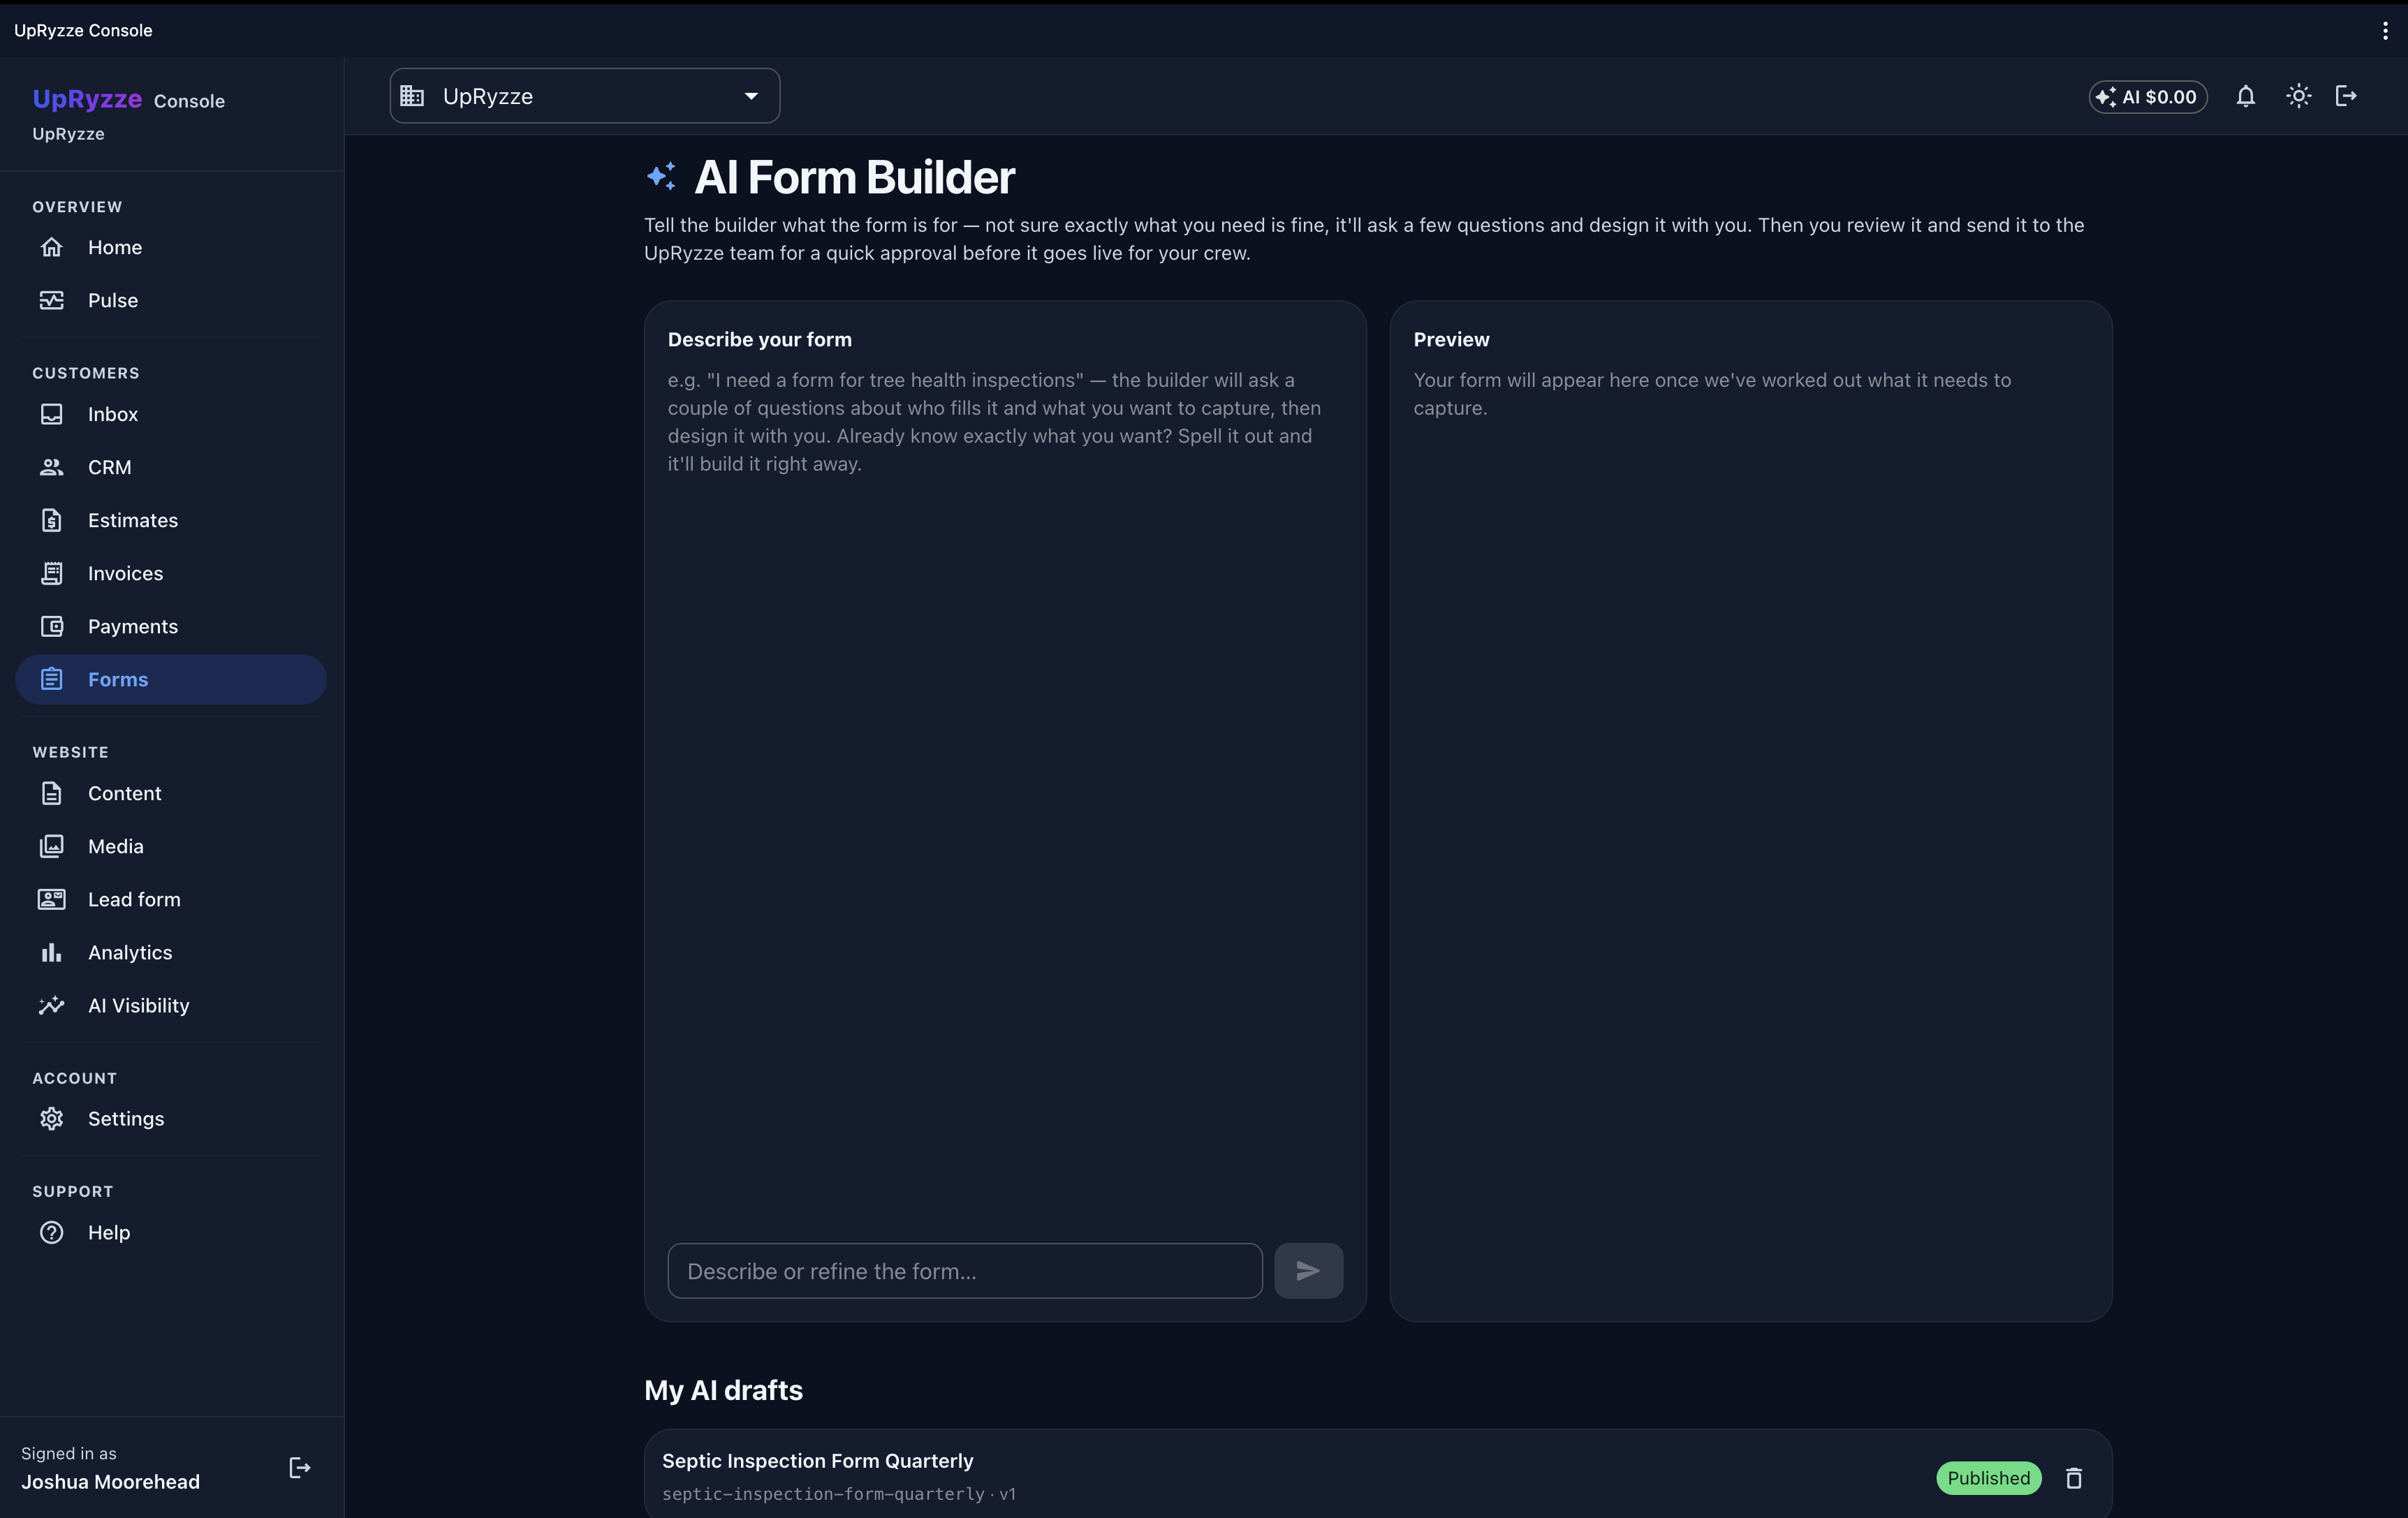This screenshot has height=1518, width=2408.
Task: Click the 'My AI drafts' heading
Action: point(723,1390)
